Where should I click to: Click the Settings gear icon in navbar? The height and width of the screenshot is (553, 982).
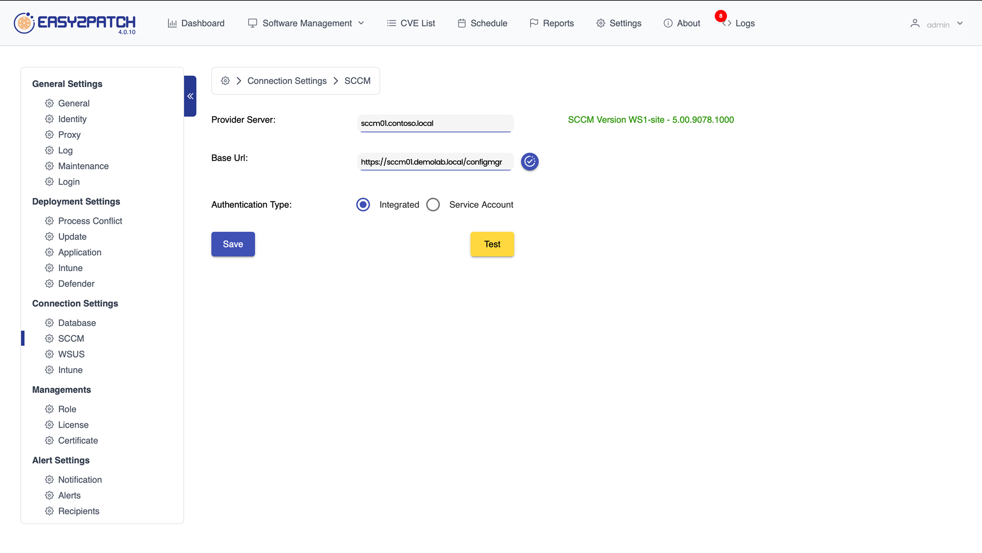[x=600, y=23]
